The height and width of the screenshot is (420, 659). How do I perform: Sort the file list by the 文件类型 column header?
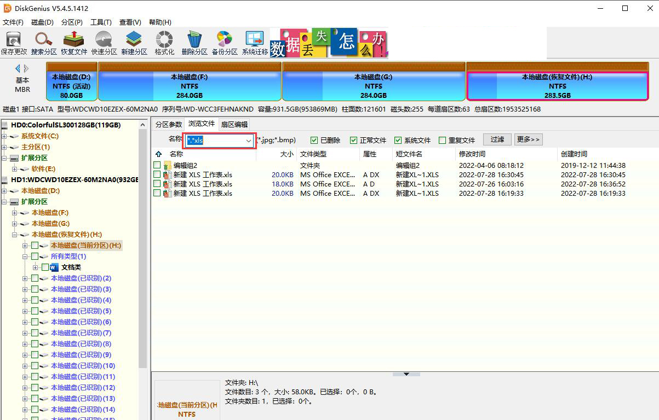point(328,154)
